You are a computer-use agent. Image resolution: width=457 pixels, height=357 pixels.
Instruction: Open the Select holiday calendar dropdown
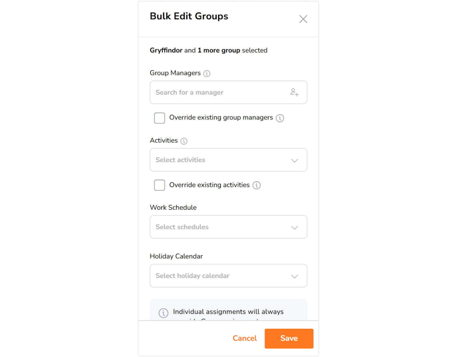[x=228, y=276]
